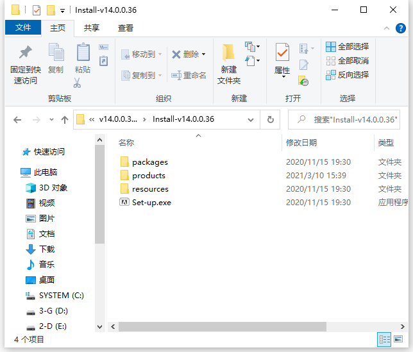Click the Edit icon in Open group

point(303,65)
